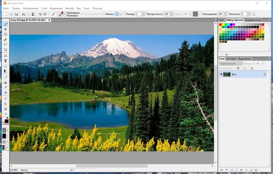The width and height of the screenshot is (273, 174).
Task: Paste from clipboard toolbar icon
Action: coord(33,14)
